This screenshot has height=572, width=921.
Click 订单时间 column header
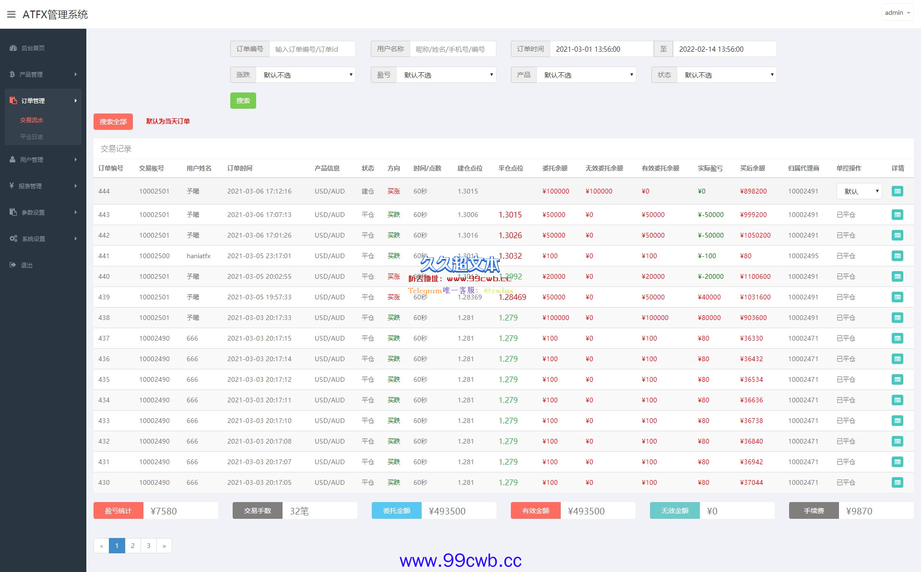click(x=240, y=168)
